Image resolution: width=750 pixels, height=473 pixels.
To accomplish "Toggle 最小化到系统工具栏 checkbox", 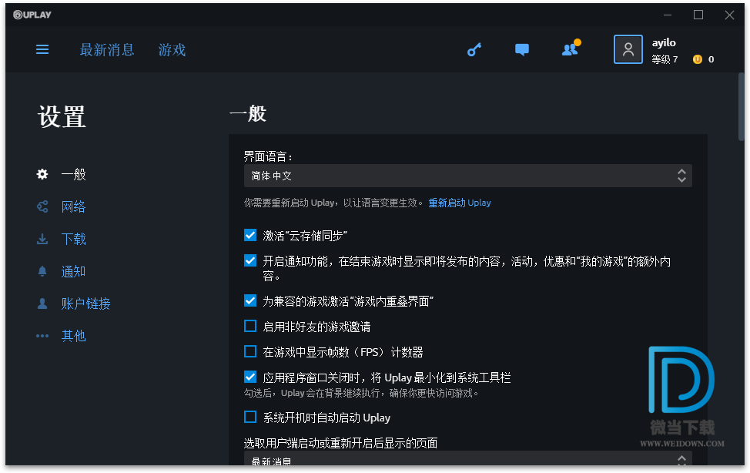I will coord(250,377).
